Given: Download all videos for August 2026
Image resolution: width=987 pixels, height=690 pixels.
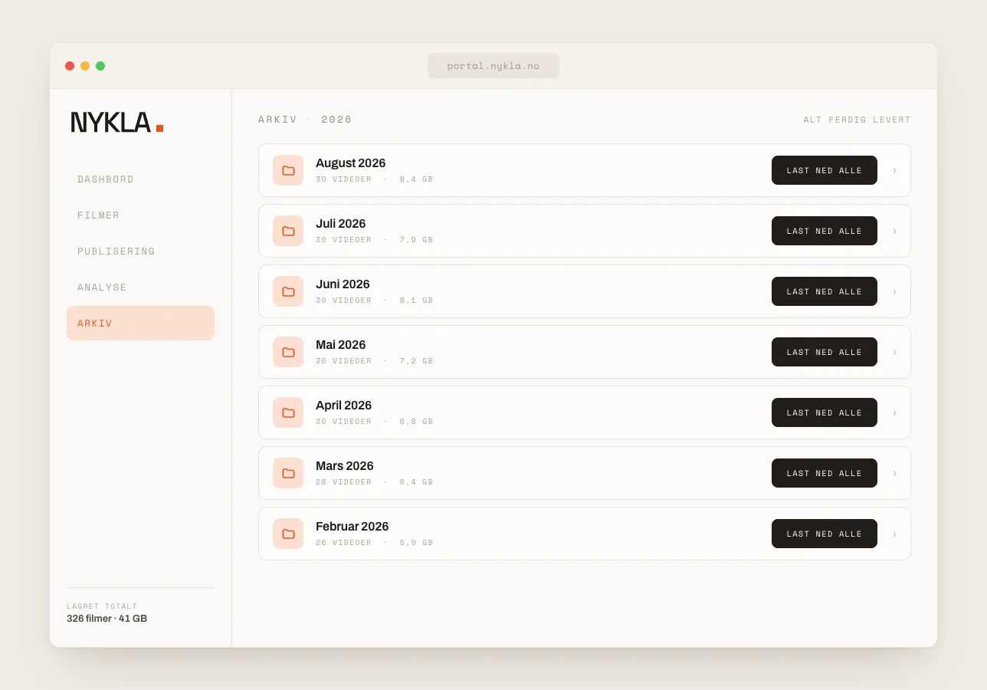Looking at the screenshot, I should click(x=825, y=170).
